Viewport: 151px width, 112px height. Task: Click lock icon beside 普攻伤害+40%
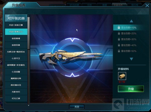point(119,45)
